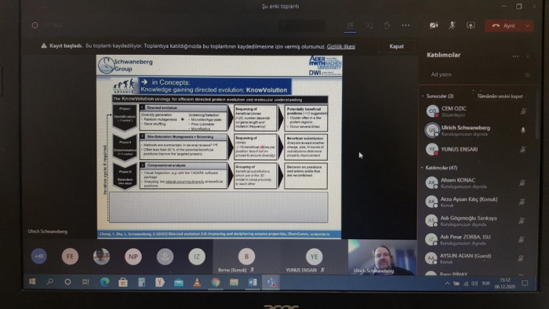The height and width of the screenshot is (309, 549).
Task: Open the more actions ellipsis in meeting toolbar
Action: [x=405, y=25]
